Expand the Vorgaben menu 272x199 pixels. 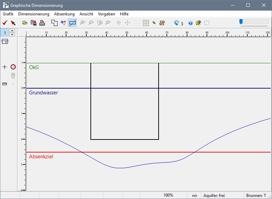(x=106, y=14)
